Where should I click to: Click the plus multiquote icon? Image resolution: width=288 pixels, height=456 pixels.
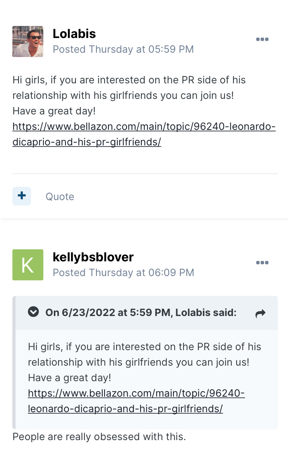[x=22, y=196]
